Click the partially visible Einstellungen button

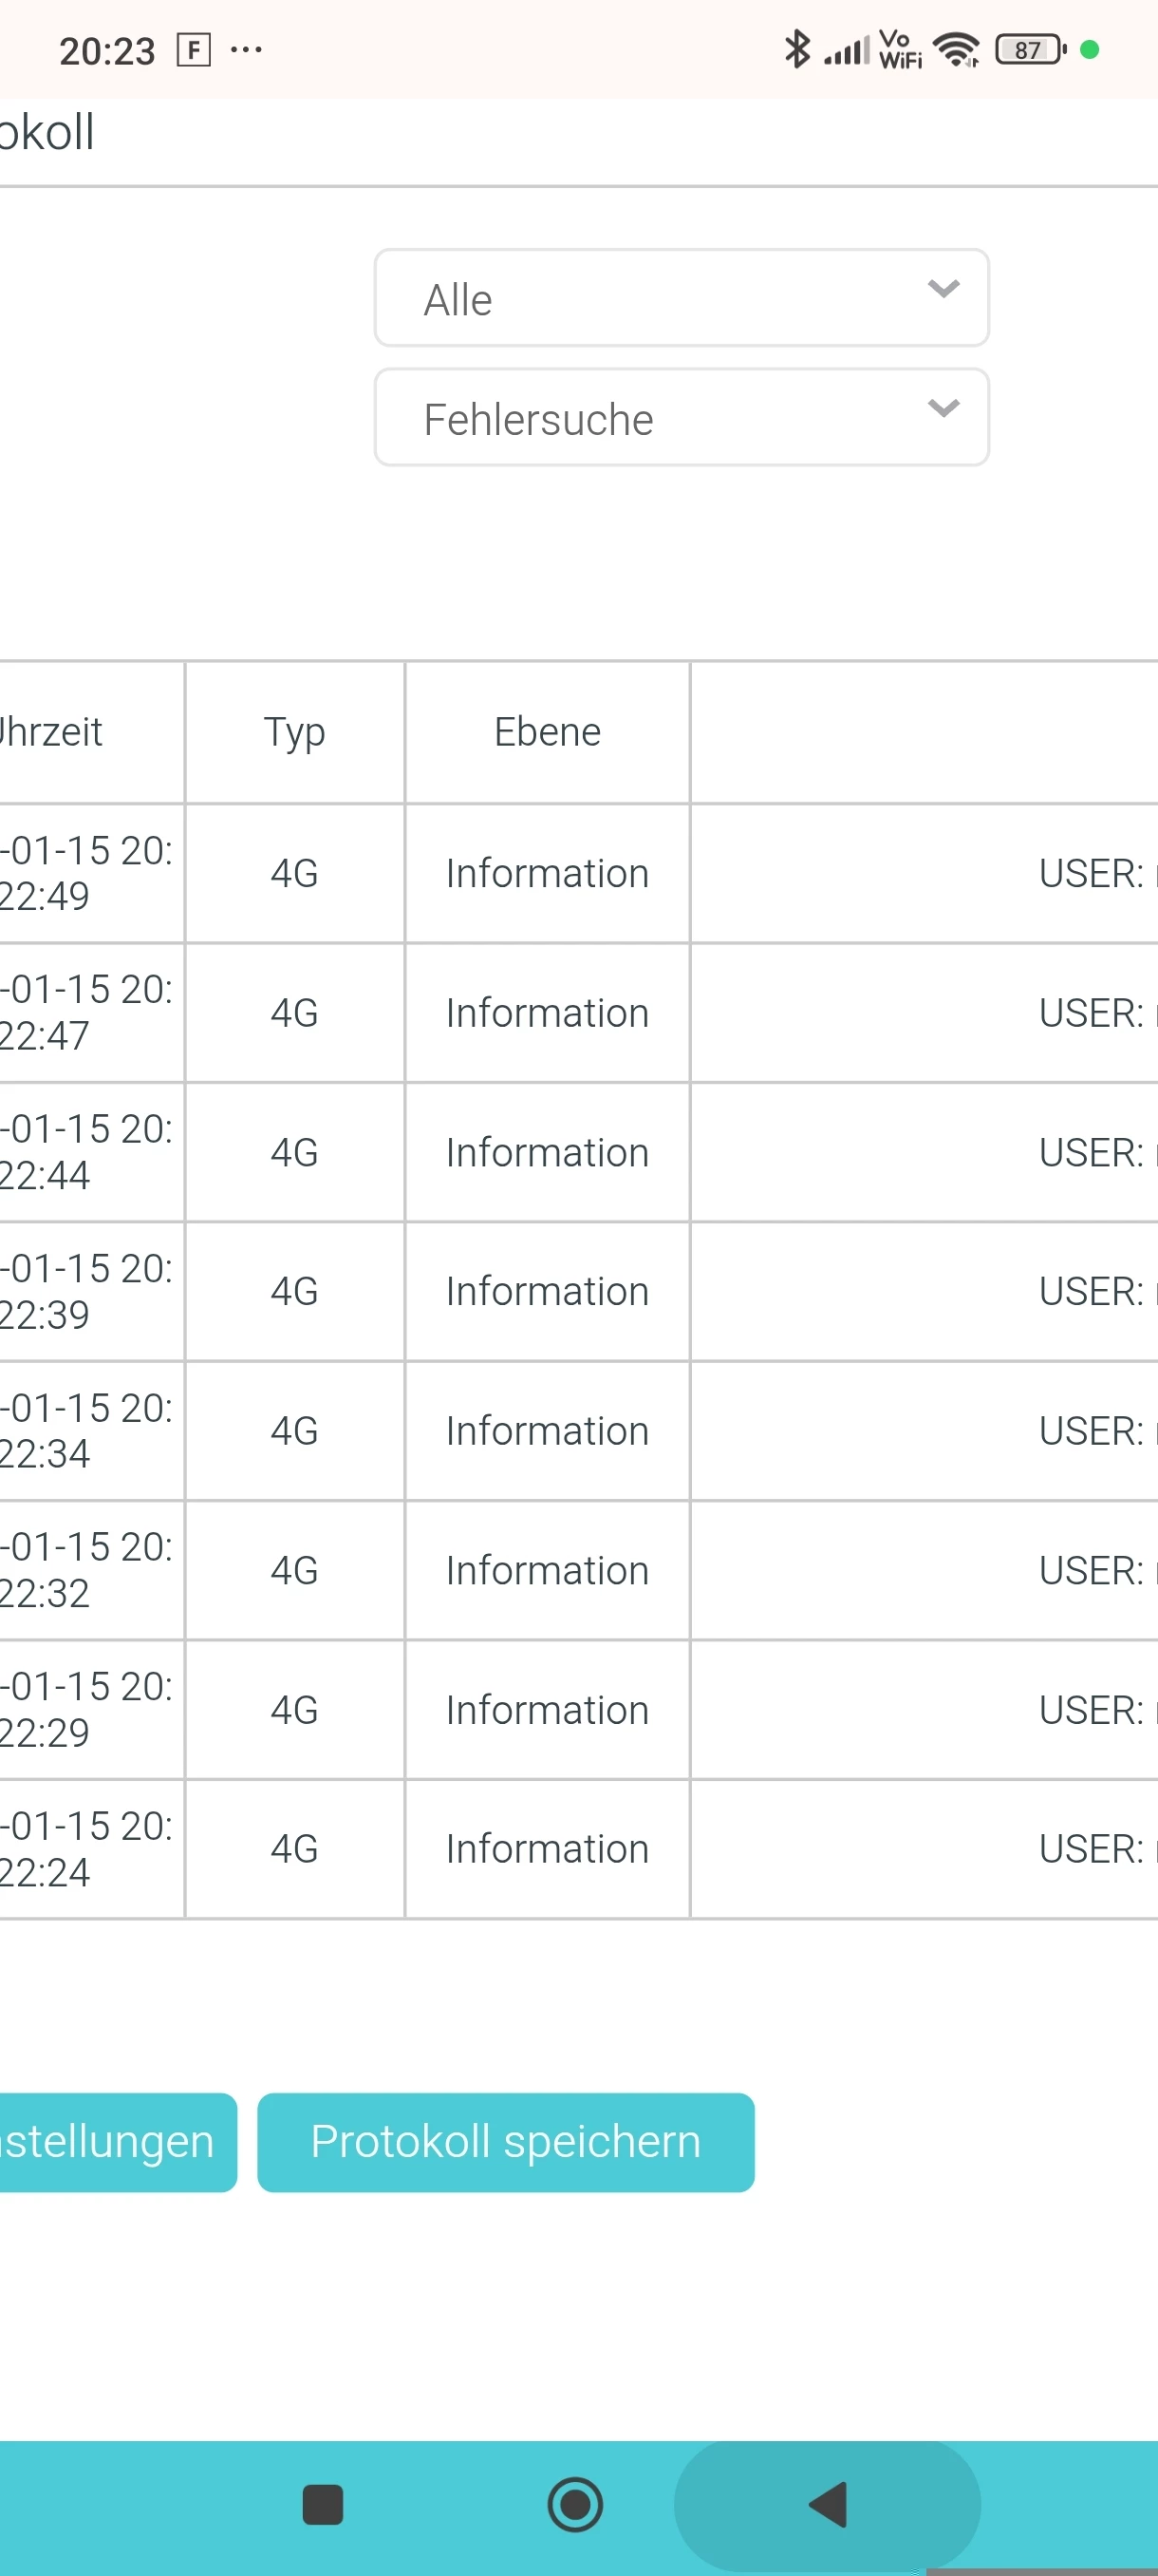pos(110,2142)
